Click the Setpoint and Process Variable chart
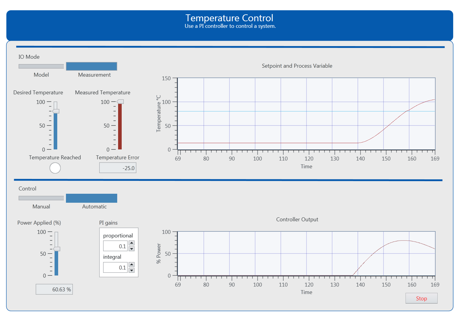461x321 pixels. click(x=306, y=114)
